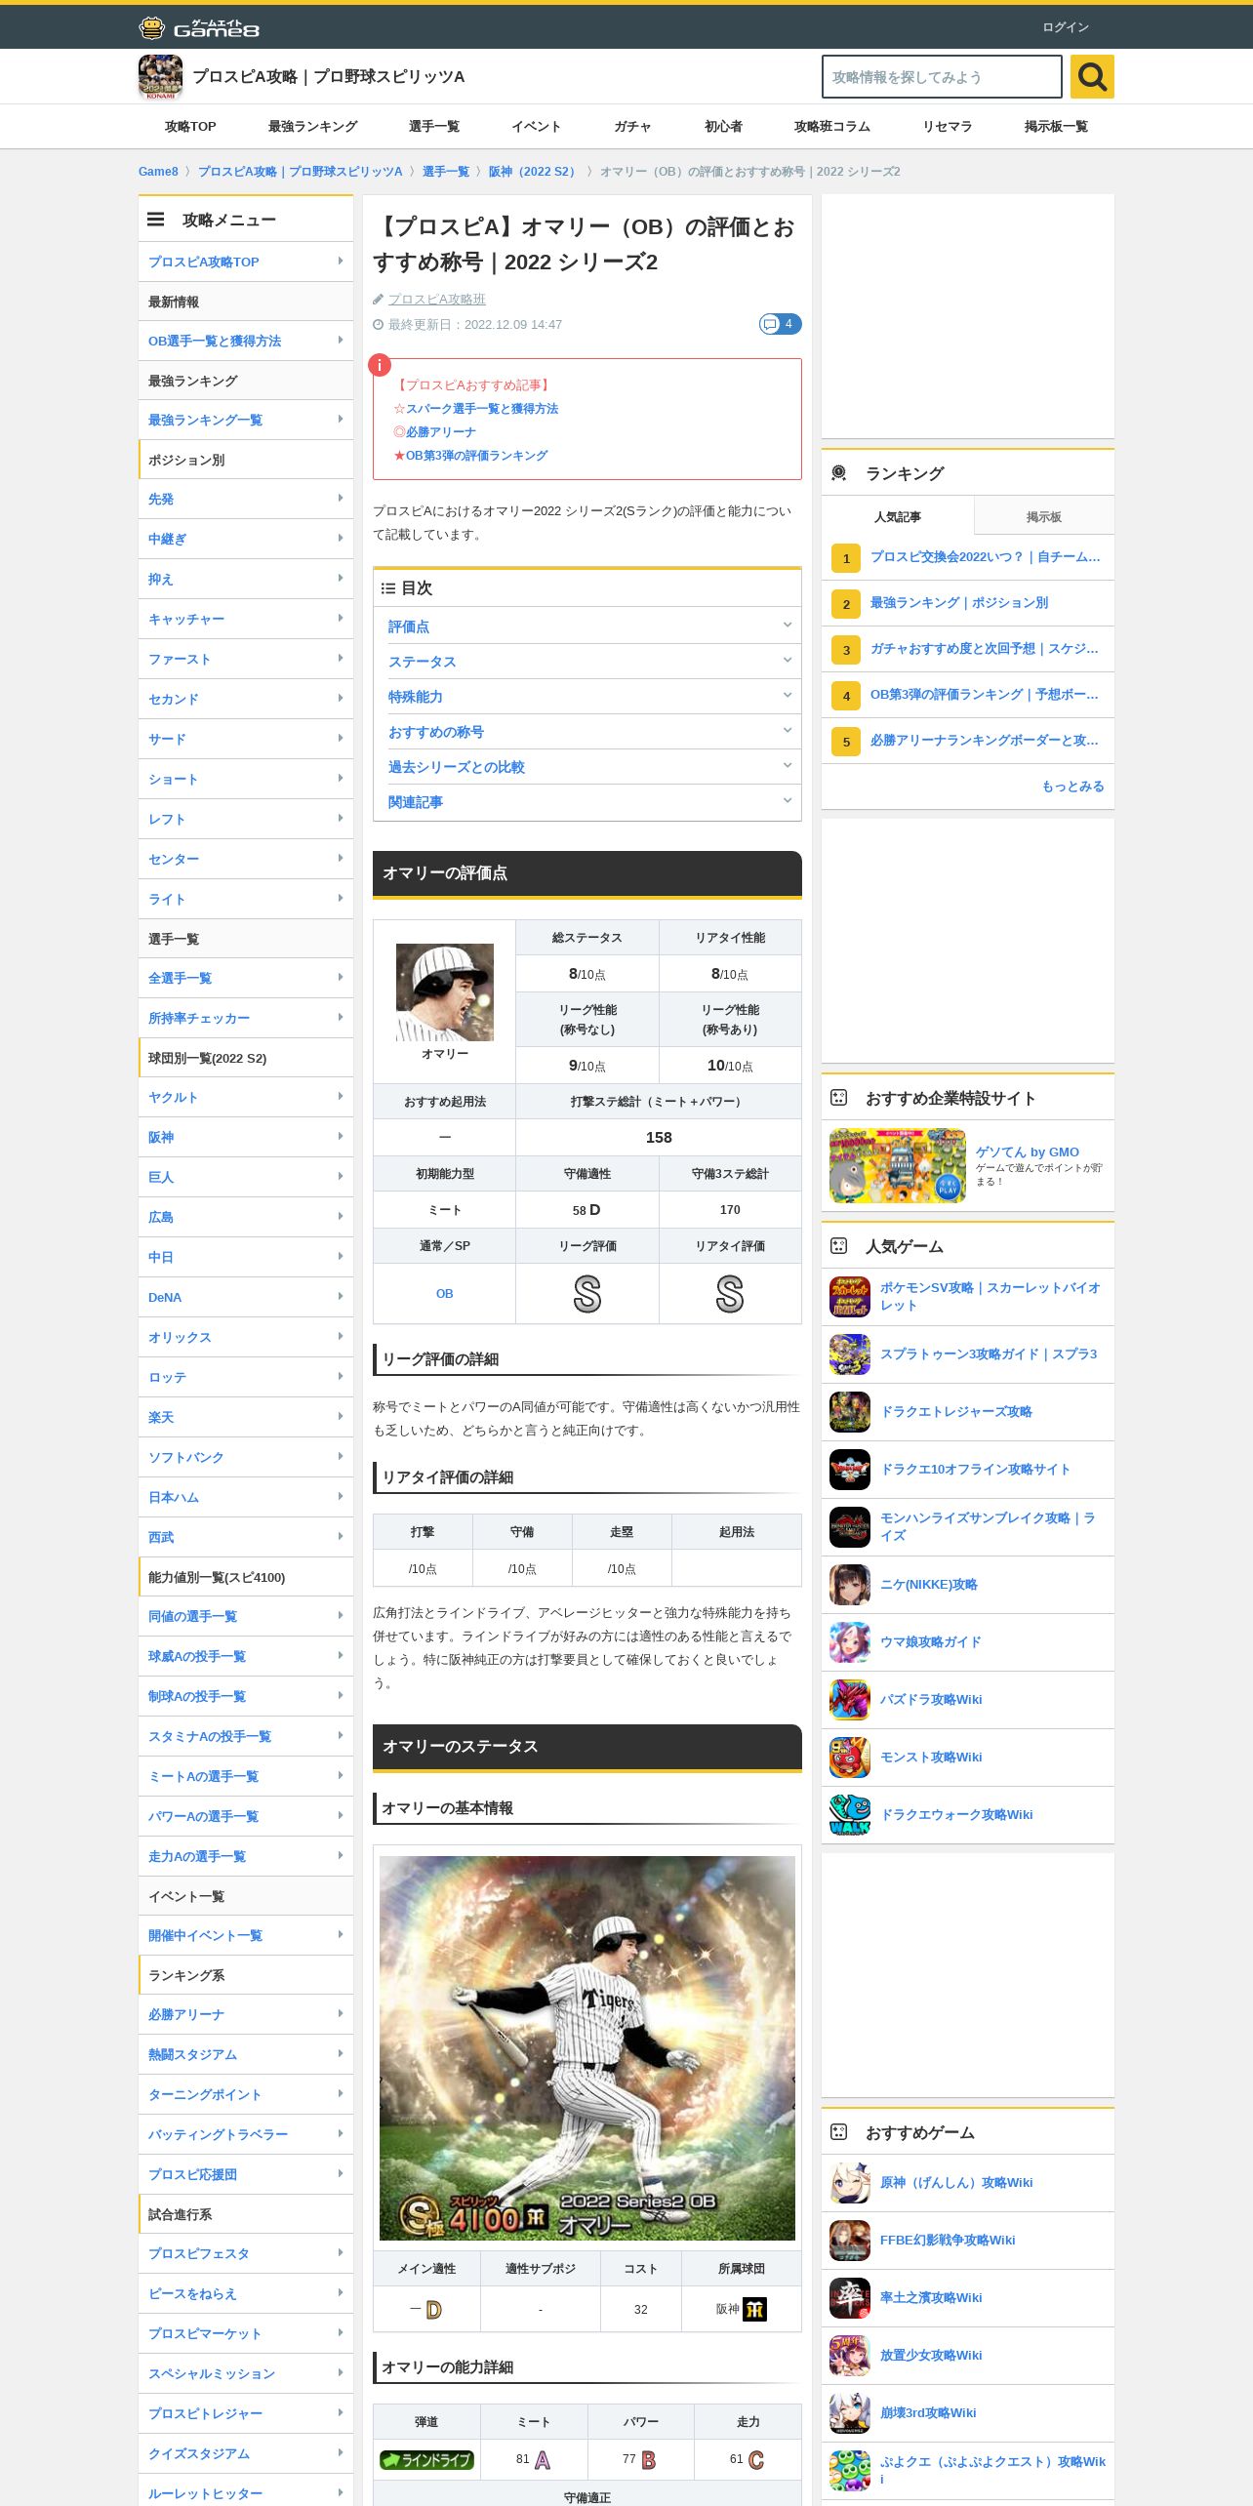Click the hamburger icon beside 攻略メニュー
This screenshot has width=1253, height=2506.
tap(155, 220)
